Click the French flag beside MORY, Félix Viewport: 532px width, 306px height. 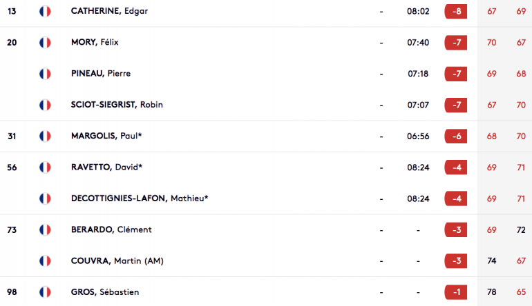tap(45, 43)
